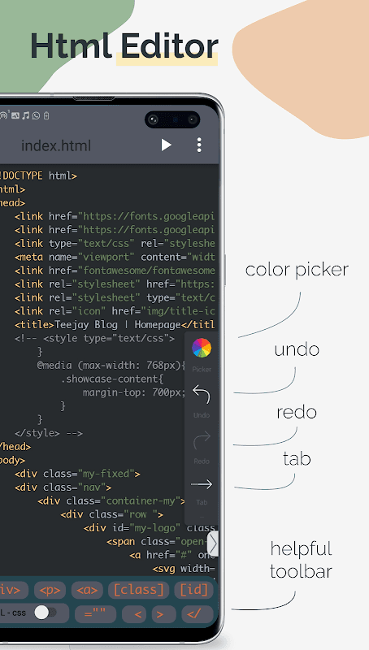Image resolution: width=369 pixels, height=650 pixels.
Task: Place cursor on <div class="nav"> line
Action: pyautogui.click(x=63, y=487)
